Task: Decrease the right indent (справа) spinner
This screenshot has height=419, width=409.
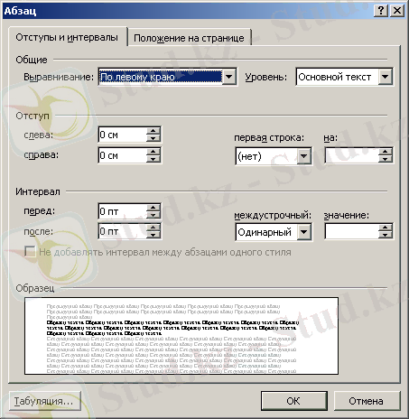Action: tap(153, 159)
